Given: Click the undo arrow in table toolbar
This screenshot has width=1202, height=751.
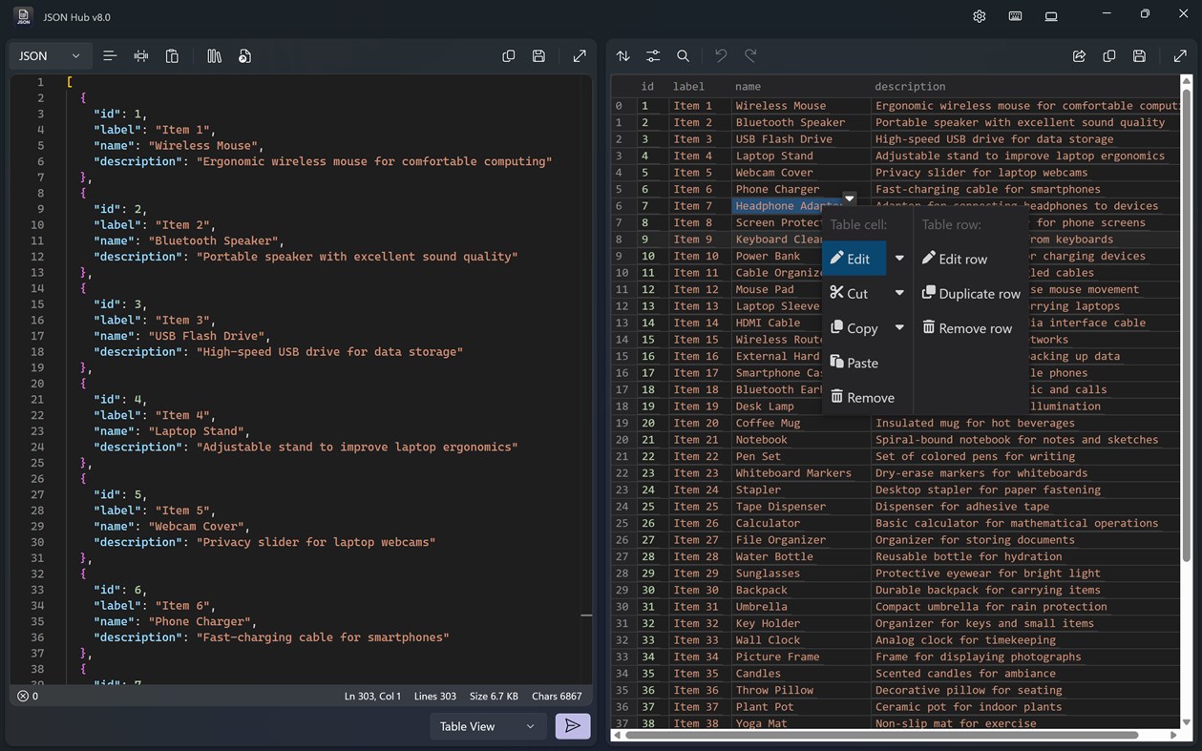Looking at the screenshot, I should 721,56.
